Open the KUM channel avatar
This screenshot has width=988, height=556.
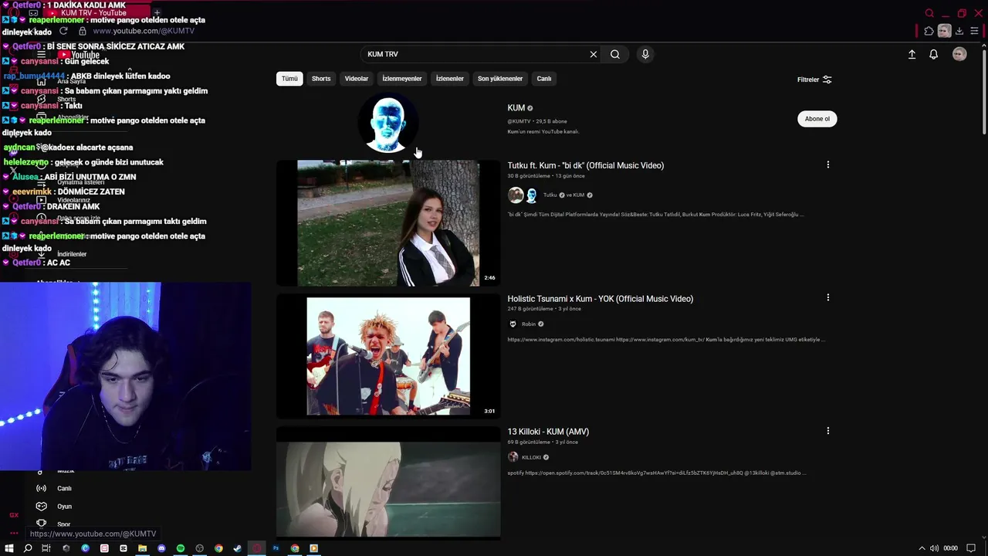(387, 124)
